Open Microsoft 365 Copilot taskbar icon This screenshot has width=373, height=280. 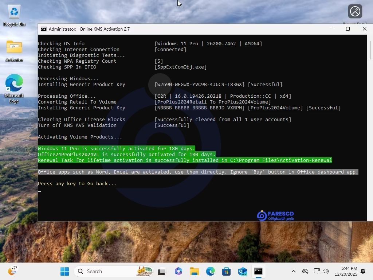178,272
